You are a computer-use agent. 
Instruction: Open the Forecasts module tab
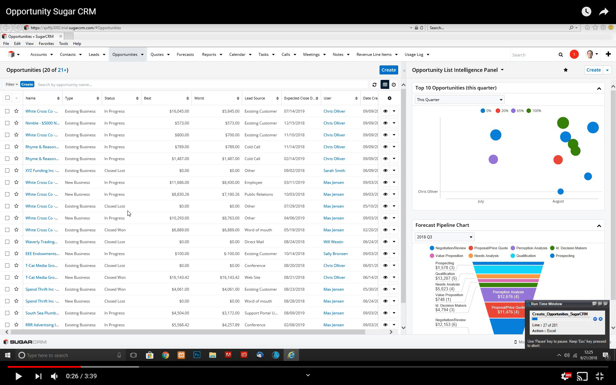pos(185,55)
